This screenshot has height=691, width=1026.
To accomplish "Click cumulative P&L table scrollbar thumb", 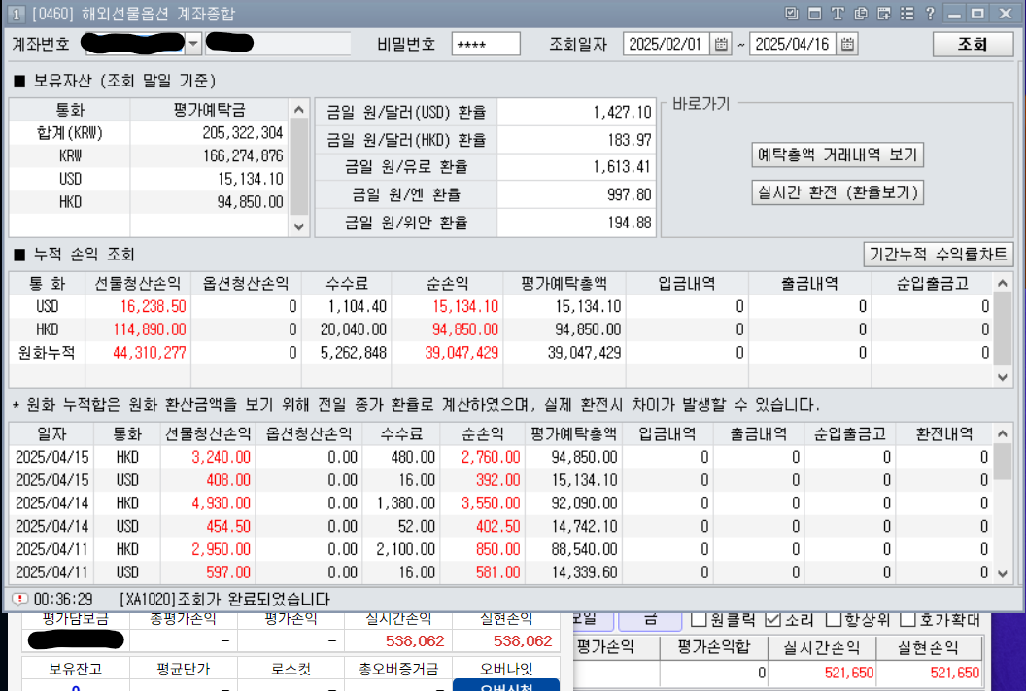I will click(x=1002, y=329).
